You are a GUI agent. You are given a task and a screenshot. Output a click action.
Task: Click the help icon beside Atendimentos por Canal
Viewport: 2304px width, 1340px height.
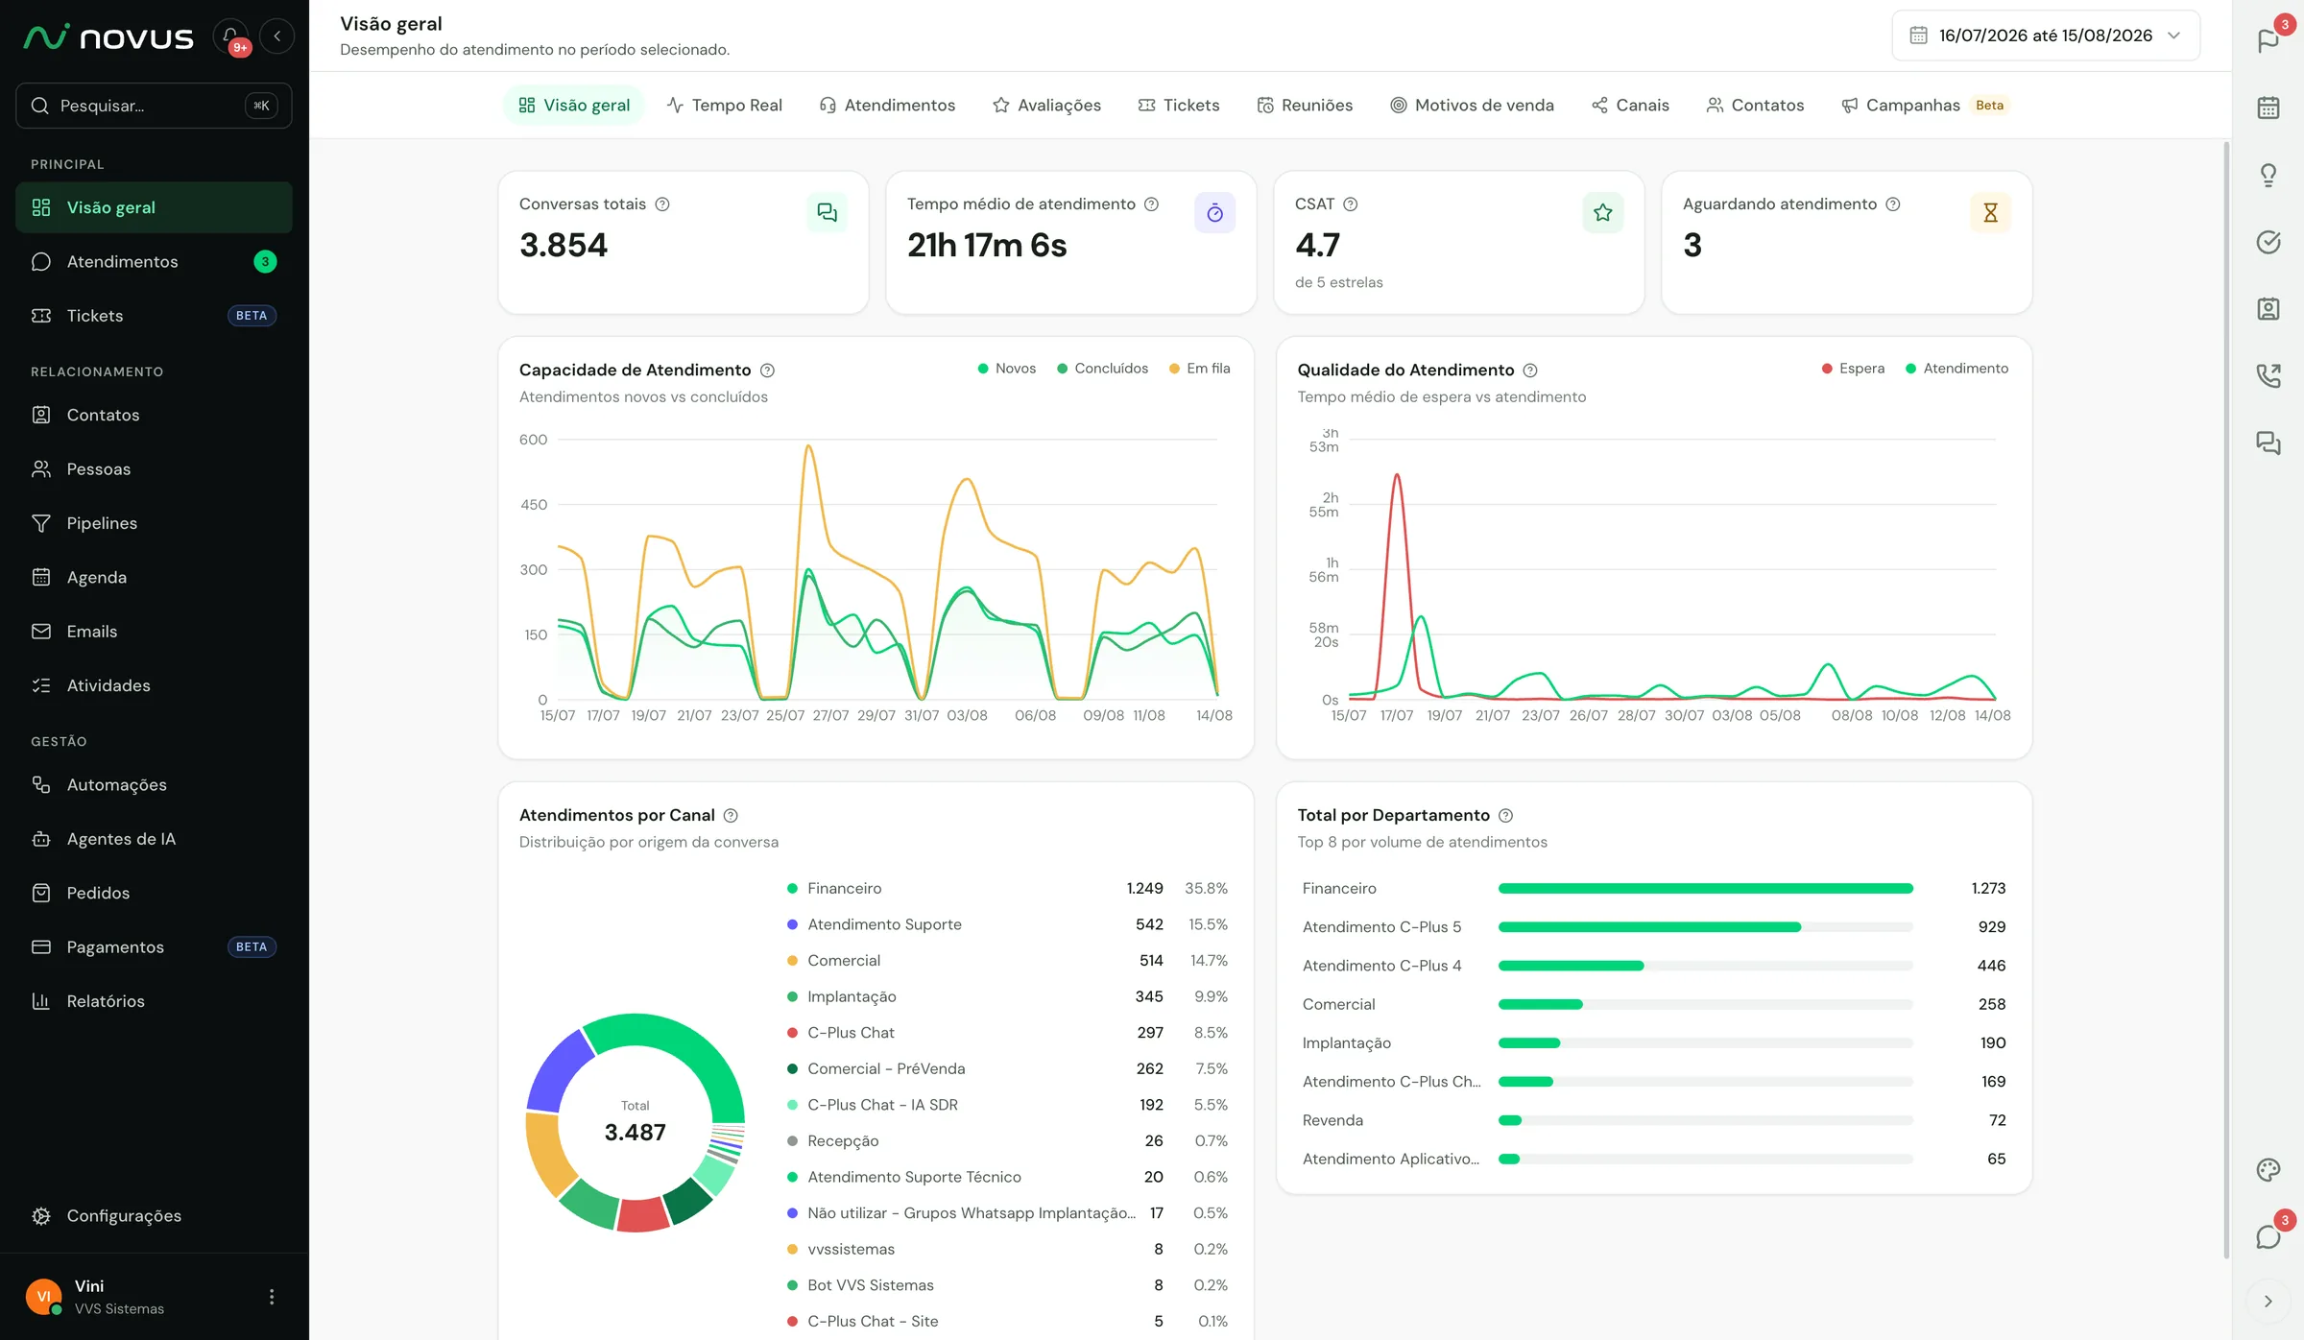(731, 816)
